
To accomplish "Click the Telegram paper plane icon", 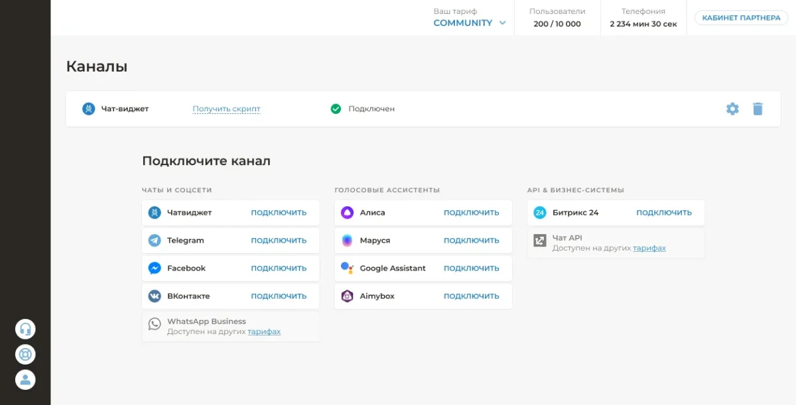I will click(x=155, y=241).
